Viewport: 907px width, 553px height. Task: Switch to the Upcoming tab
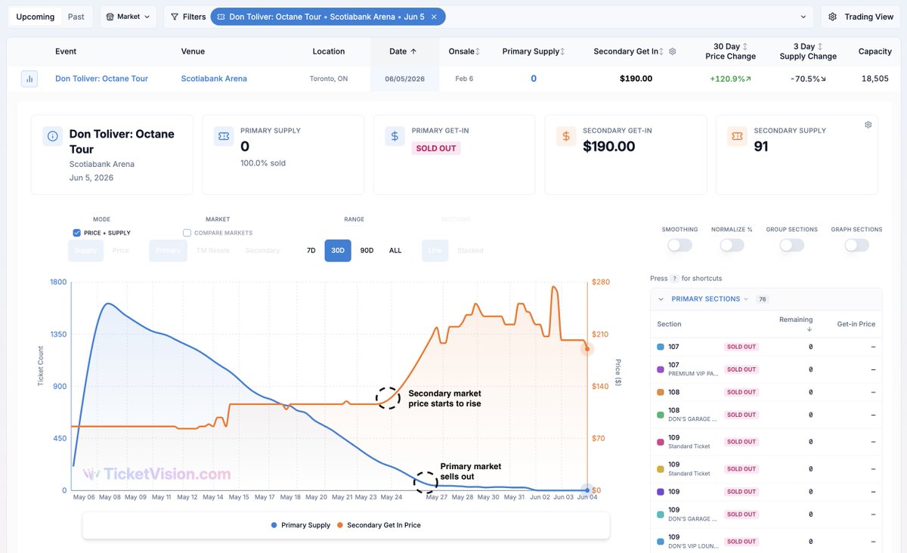pos(36,17)
